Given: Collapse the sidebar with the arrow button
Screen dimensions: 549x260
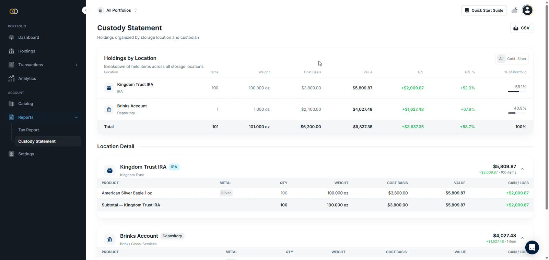Looking at the screenshot, I should 85,10.
